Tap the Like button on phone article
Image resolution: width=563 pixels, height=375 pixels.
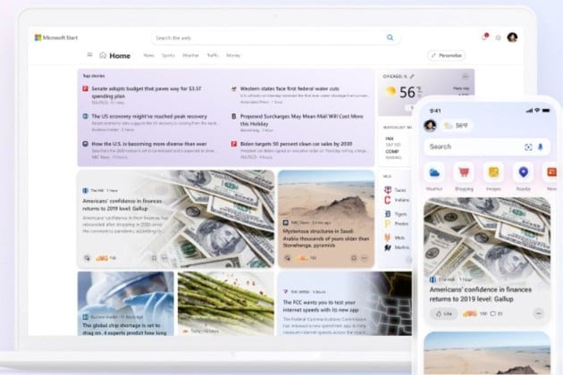coord(443,314)
